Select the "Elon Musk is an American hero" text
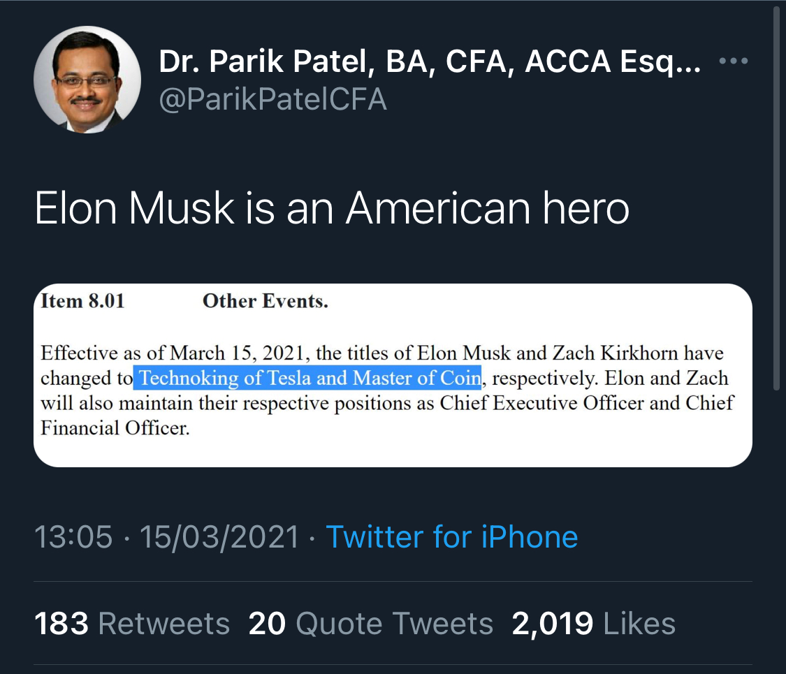The height and width of the screenshot is (674, 786). point(332,207)
